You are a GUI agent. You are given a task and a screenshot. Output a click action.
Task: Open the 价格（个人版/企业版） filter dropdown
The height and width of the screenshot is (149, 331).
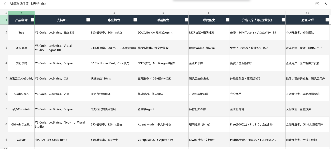[283, 20]
